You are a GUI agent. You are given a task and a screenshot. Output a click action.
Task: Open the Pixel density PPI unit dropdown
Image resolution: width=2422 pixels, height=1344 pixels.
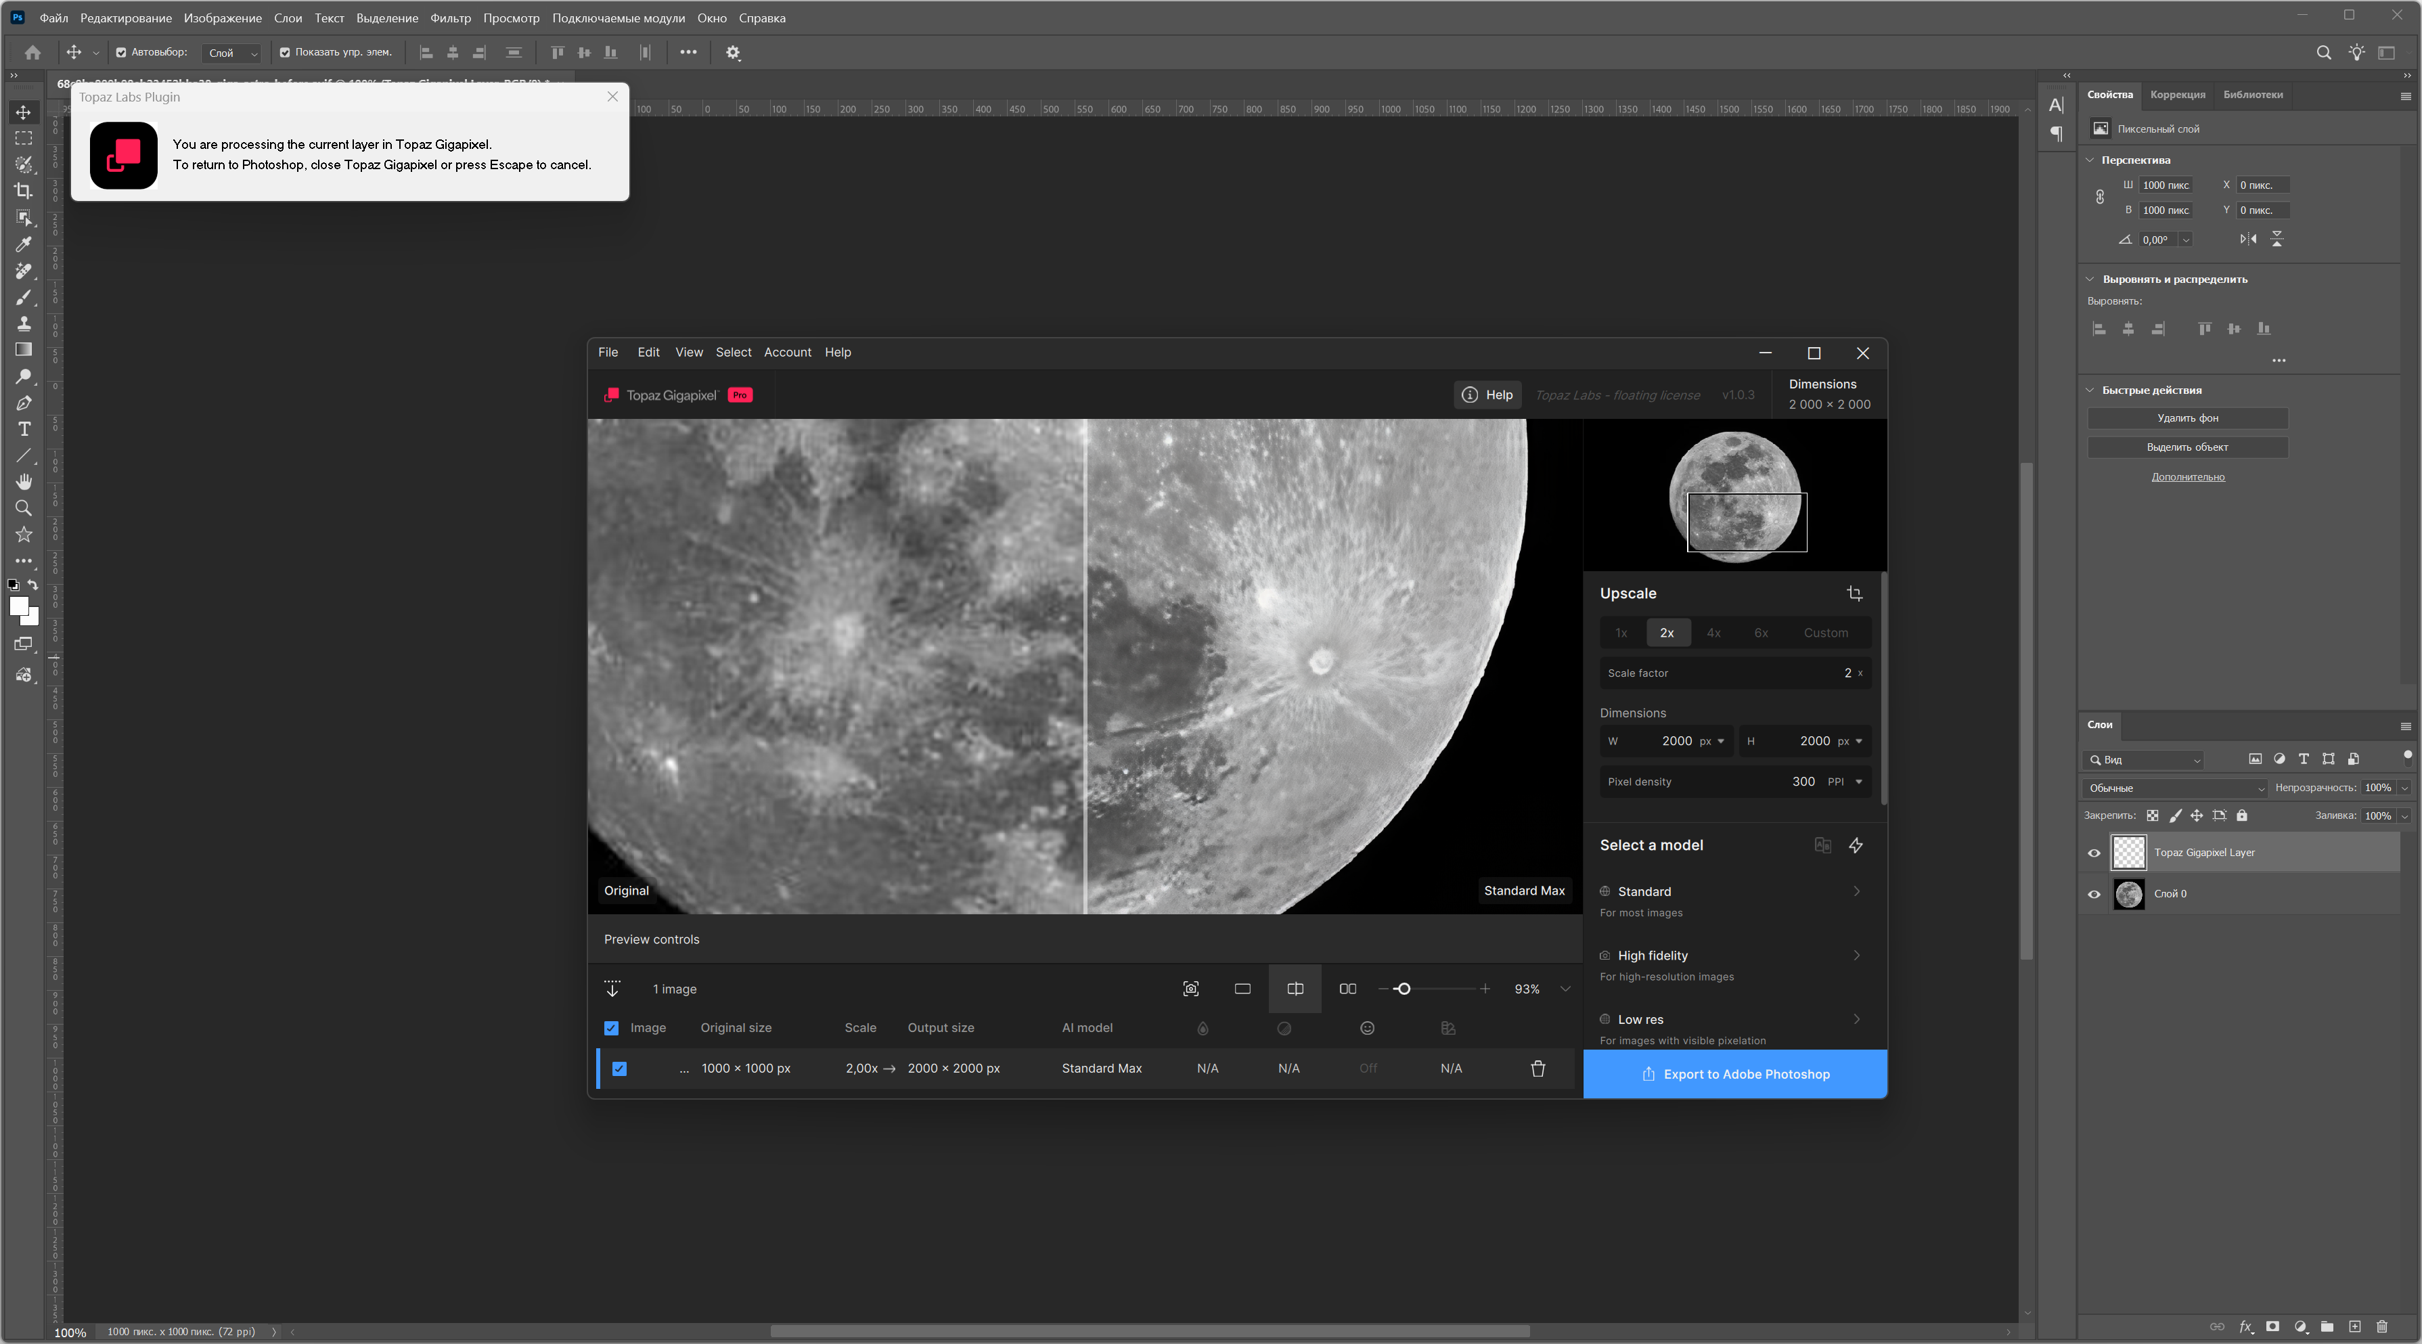click(x=1858, y=782)
